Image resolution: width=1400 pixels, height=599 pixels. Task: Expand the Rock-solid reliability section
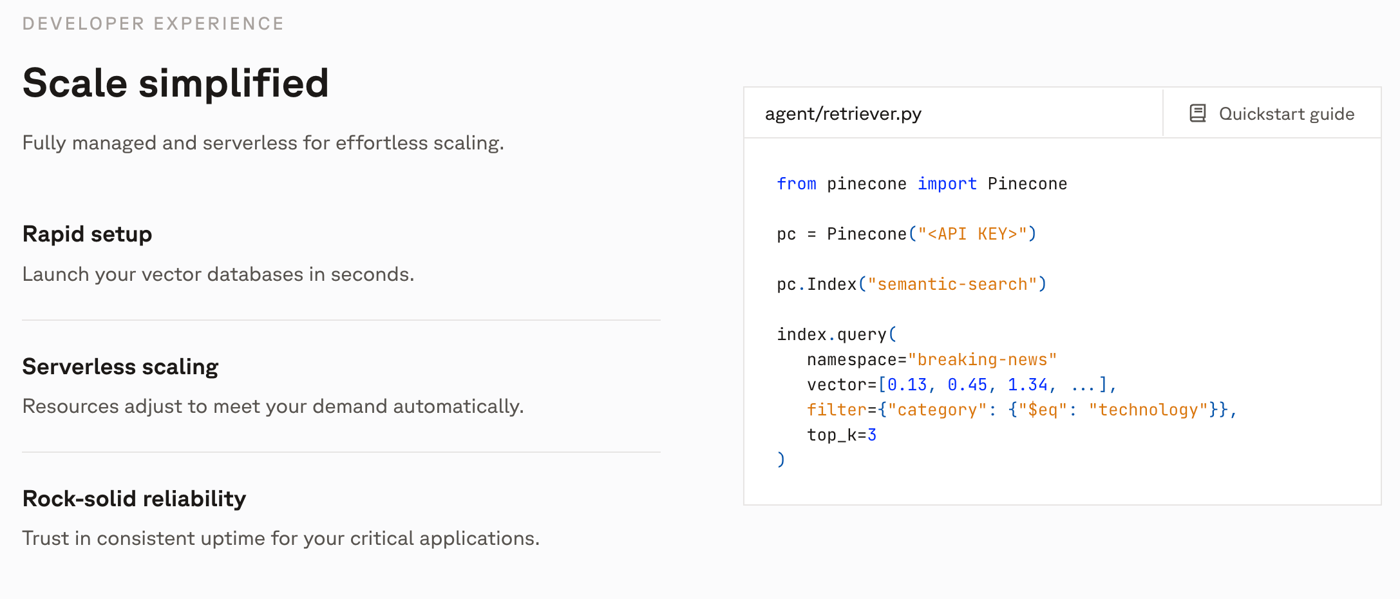pos(134,499)
